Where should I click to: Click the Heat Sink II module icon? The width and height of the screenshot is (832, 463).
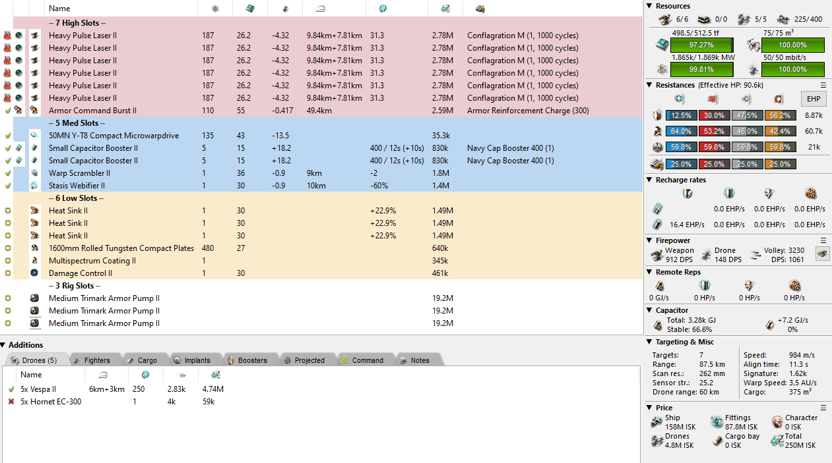click(34, 211)
